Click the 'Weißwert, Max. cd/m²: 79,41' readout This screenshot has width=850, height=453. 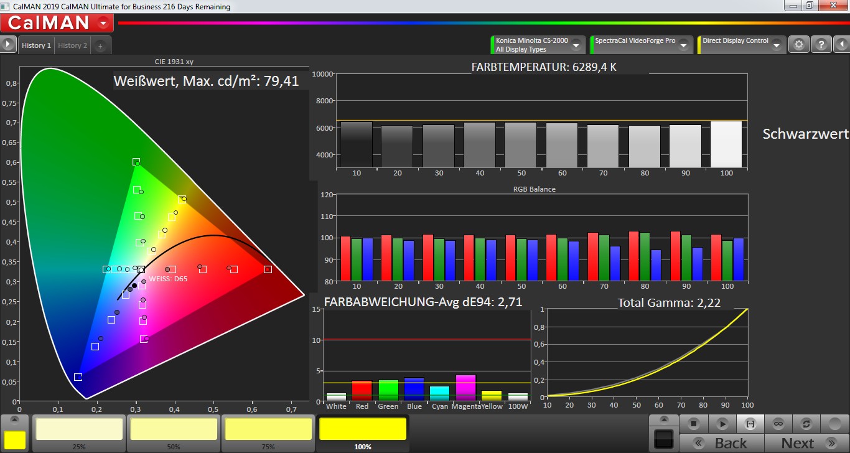click(207, 81)
